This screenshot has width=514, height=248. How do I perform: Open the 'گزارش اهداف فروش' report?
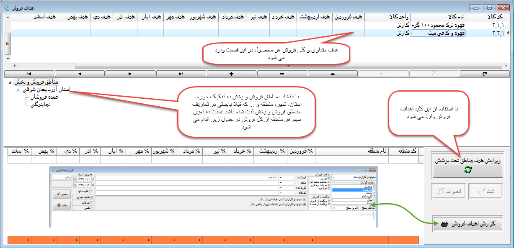(467, 224)
